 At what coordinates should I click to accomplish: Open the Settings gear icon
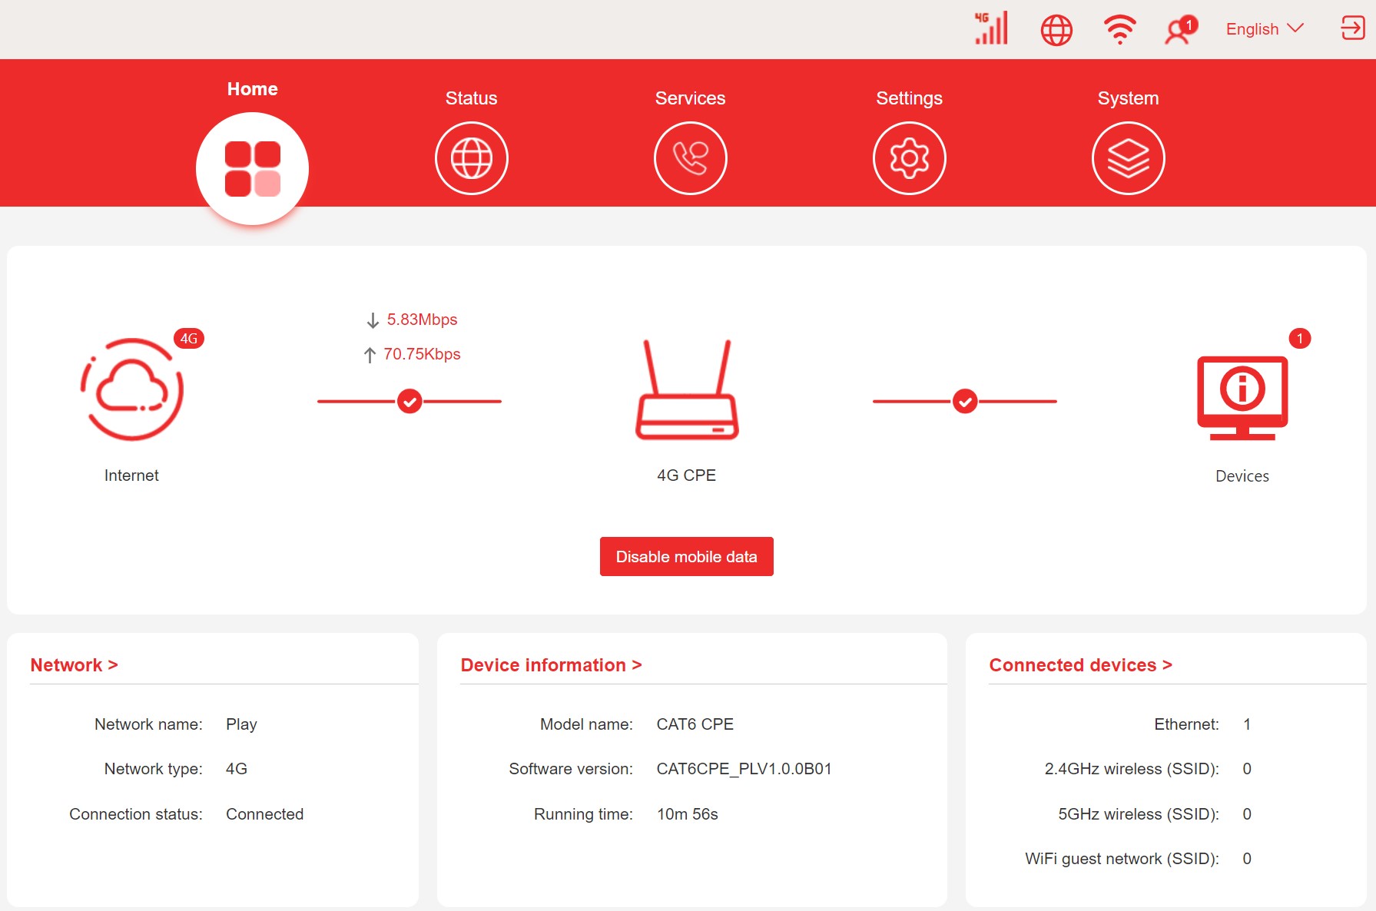coord(909,158)
